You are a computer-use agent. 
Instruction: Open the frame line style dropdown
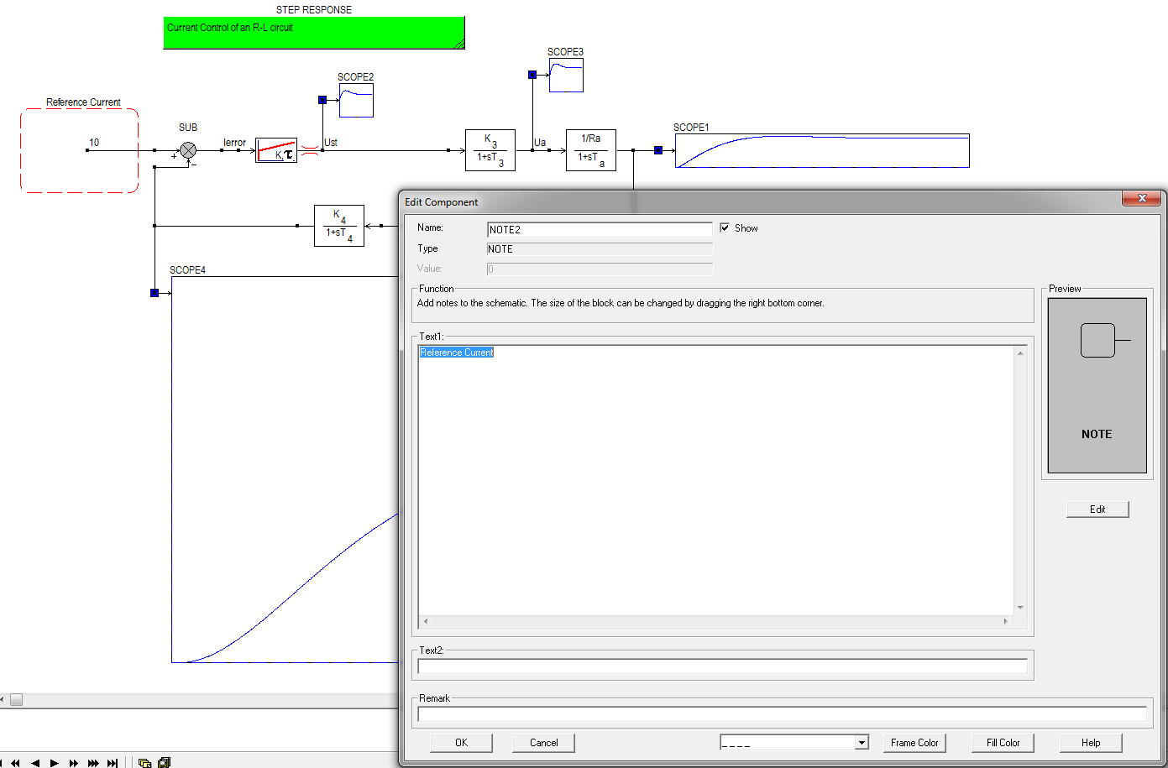coord(862,743)
